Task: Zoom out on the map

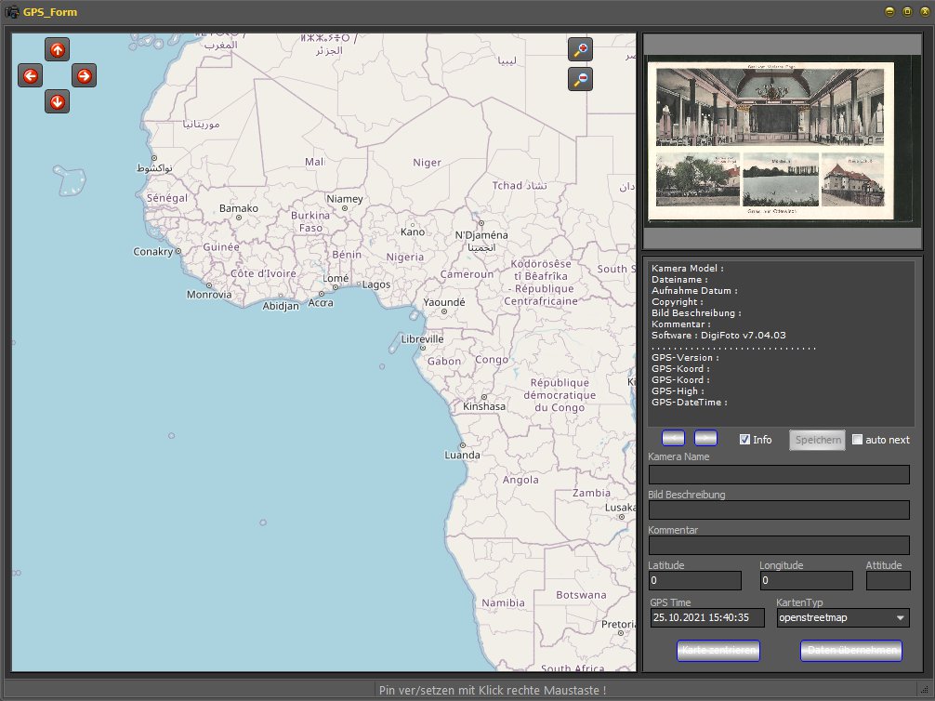Action: point(580,79)
